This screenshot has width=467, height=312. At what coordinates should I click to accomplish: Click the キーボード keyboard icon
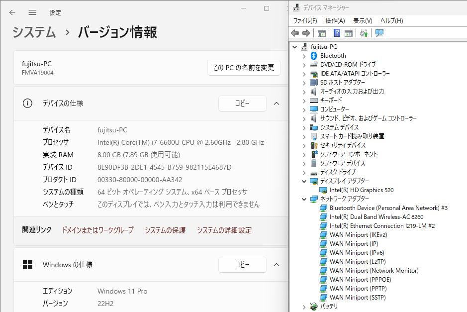click(x=314, y=101)
